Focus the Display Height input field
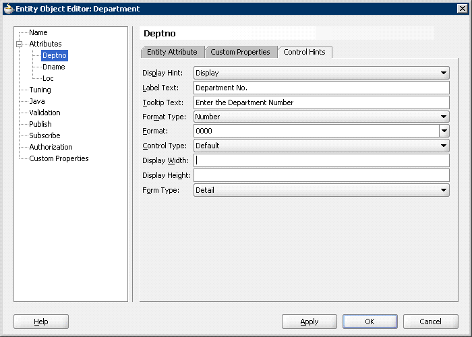This screenshot has height=337, width=472. tap(321, 175)
